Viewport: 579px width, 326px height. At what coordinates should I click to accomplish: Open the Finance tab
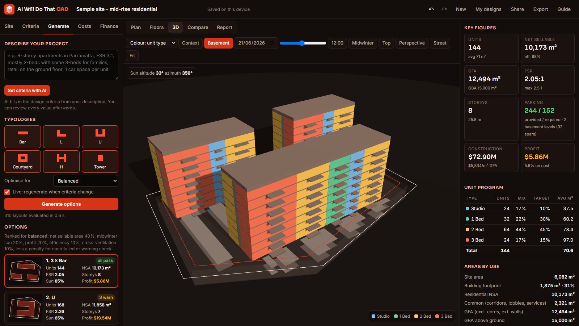tap(109, 26)
